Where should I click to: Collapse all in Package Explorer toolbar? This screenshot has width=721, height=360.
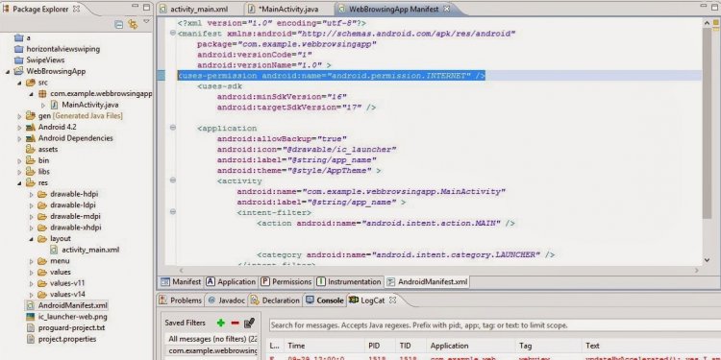pyautogui.click(x=118, y=24)
